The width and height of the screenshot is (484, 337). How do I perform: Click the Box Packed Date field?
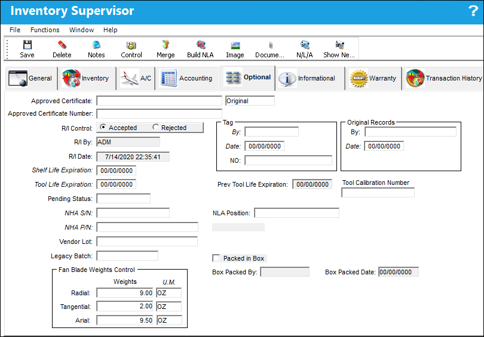point(399,272)
